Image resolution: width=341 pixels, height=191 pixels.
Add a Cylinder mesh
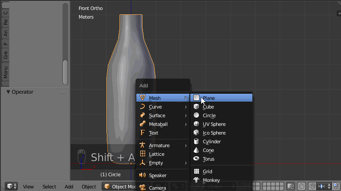221,142
